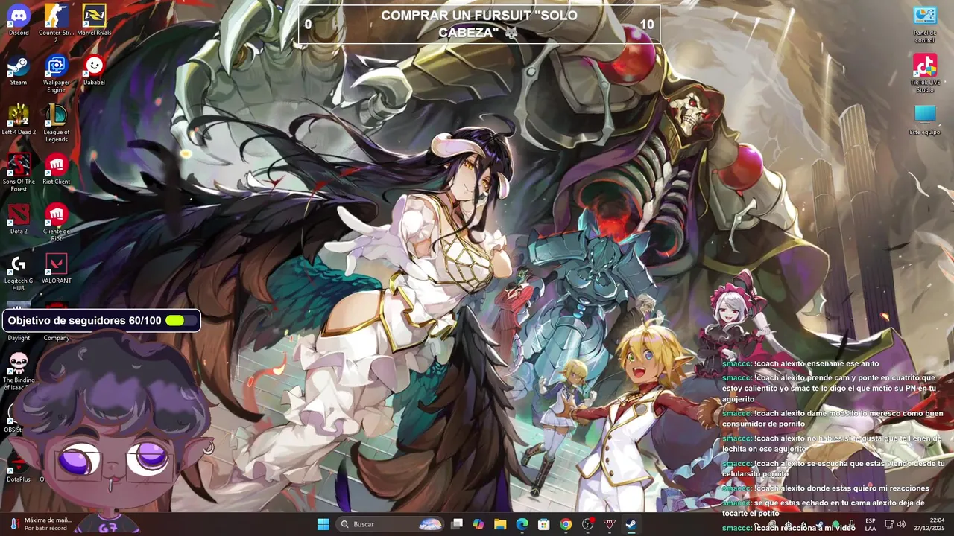
Task: Select The Binding of Isaac shortcut
Action: point(19,371)
